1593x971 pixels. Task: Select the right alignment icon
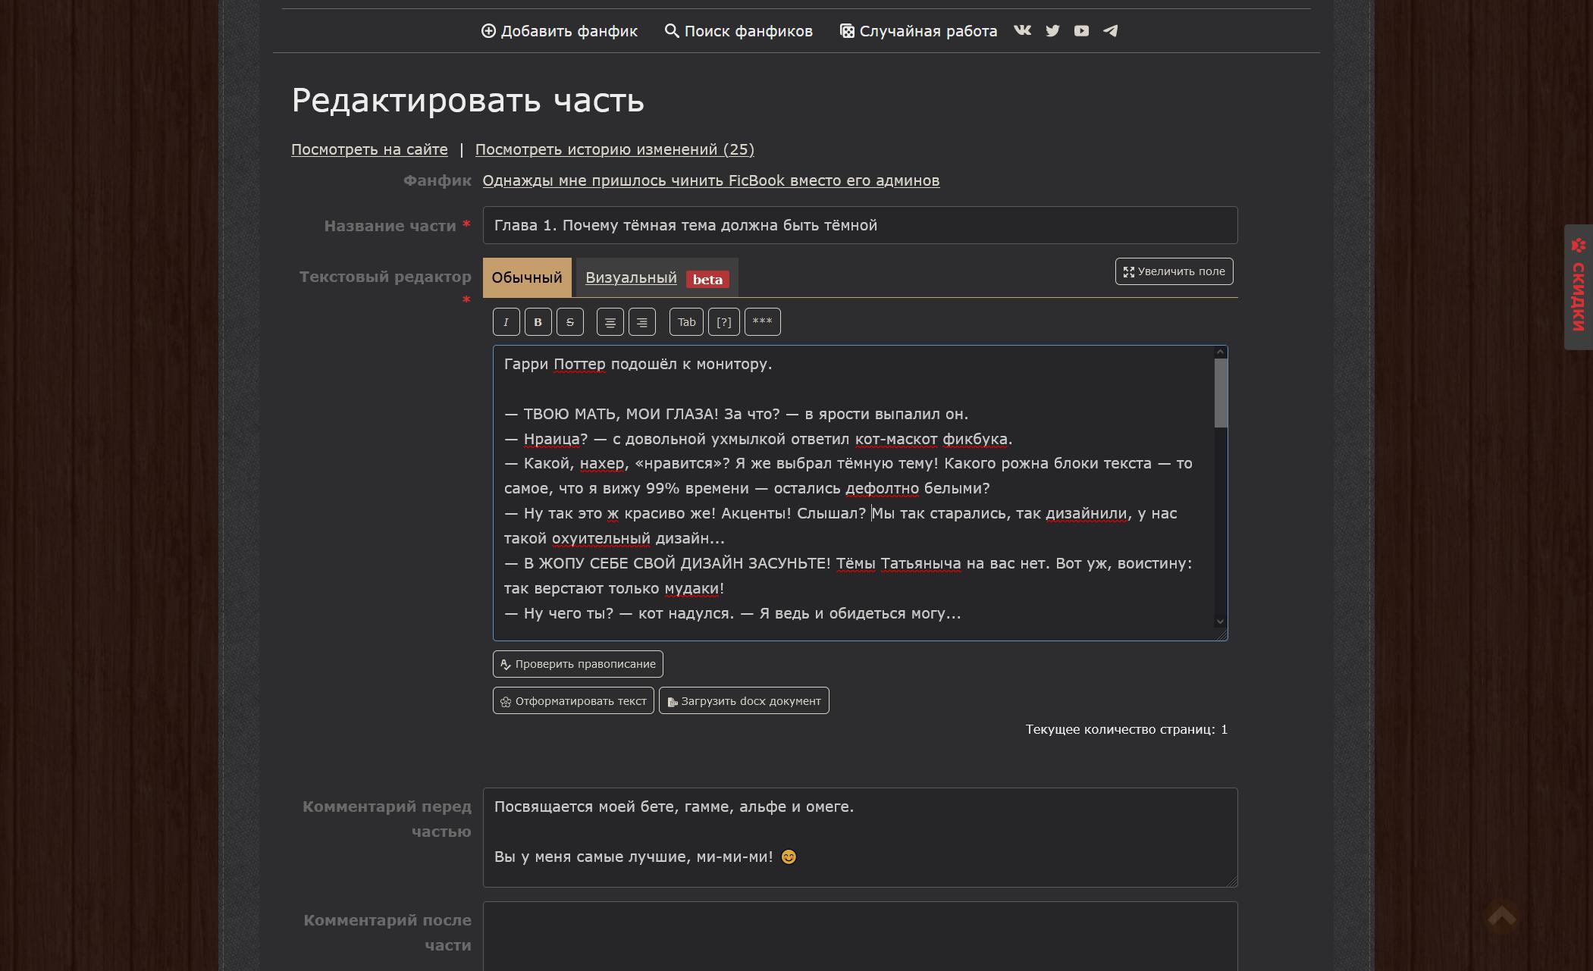pyautogui.click(x=642, y=321)
